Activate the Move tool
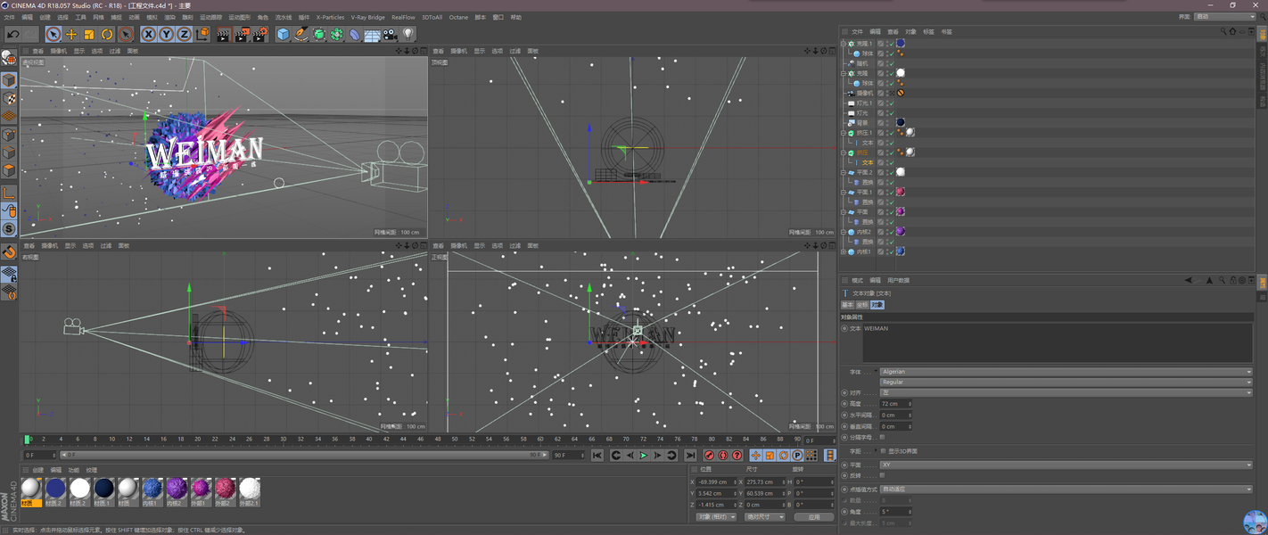Image resolution: width=1268 pixels, height=535 pixels. [71, 34]
